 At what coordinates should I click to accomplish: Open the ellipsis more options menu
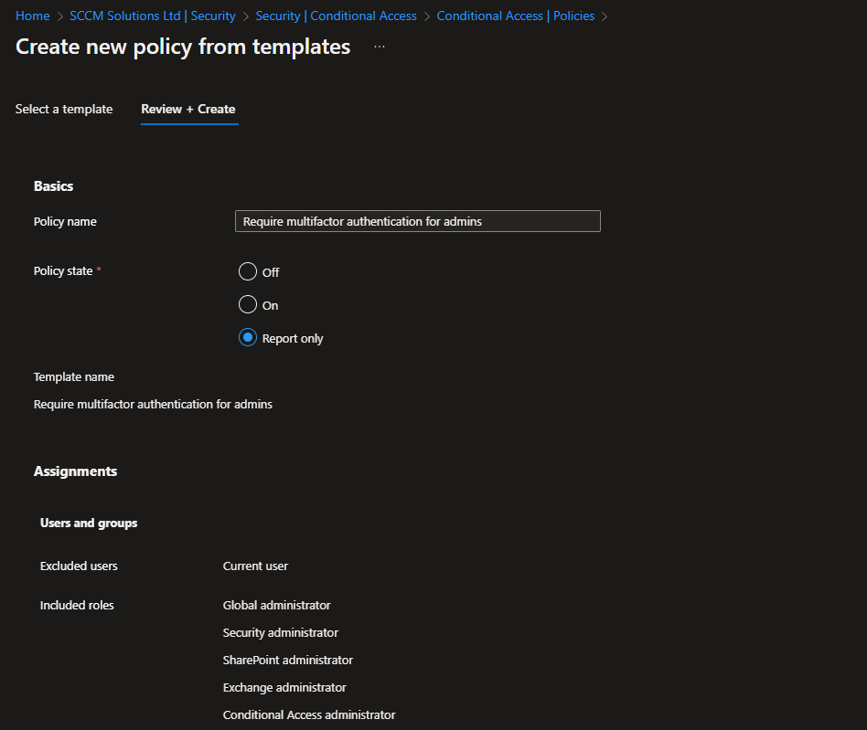[380, 47]
